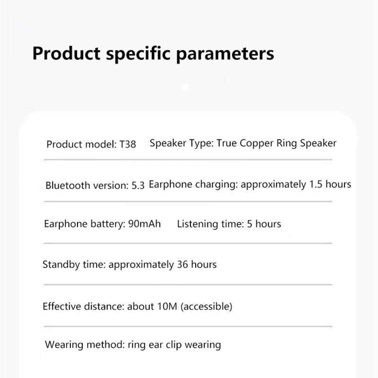Select the "5 hours" listening time value
Viewport: 378px width, 378px height.
(264, 224)
